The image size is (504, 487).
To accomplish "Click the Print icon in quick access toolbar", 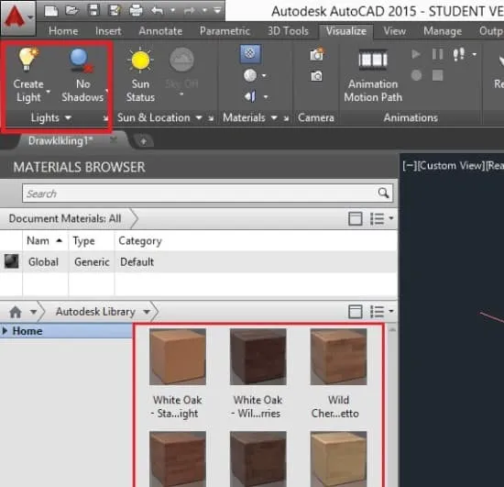I will click(x=136, y=11).
